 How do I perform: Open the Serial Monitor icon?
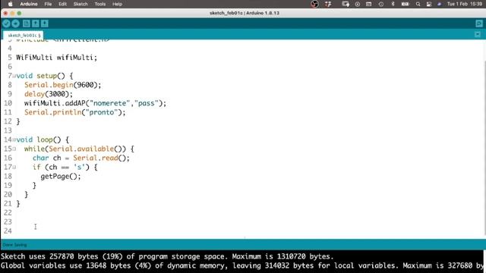(479, 24)
